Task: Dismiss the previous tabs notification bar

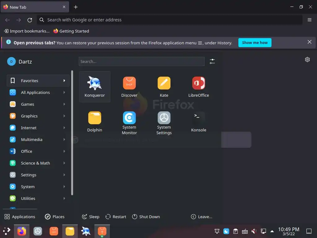Action: tap(309, 42)
